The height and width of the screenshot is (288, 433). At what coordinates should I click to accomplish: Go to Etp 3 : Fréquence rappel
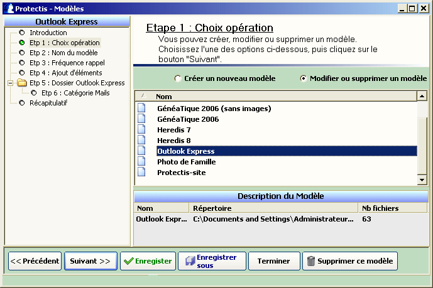click(67, 63)
